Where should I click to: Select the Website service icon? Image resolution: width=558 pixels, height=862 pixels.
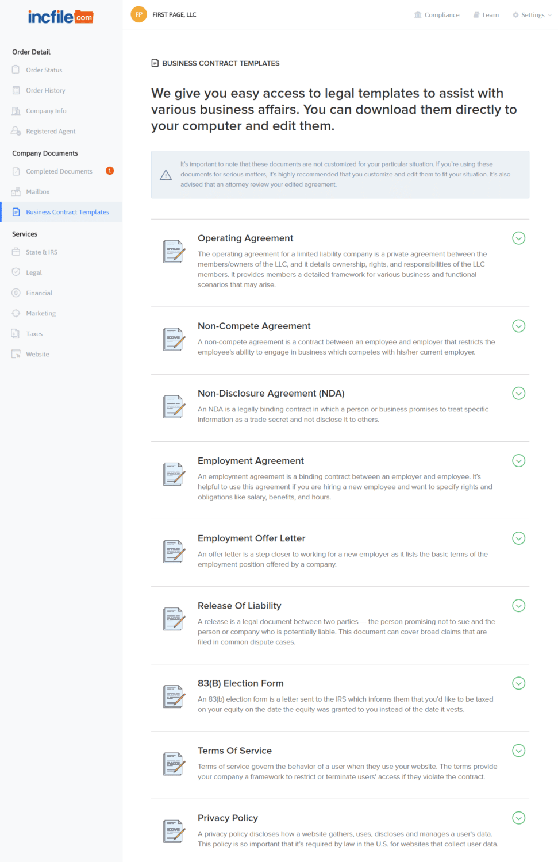[16, 354]
